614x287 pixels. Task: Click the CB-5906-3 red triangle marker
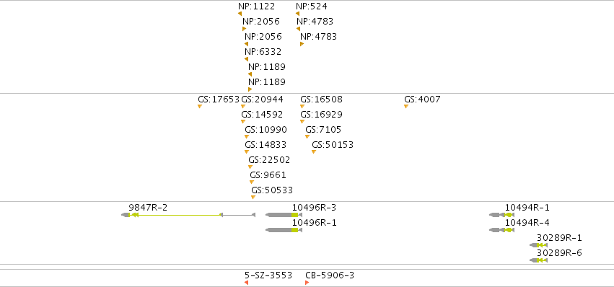pos(307,283)
